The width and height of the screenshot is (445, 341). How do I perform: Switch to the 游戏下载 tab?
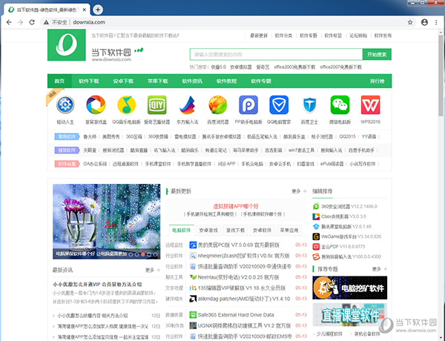click(235, 230)
